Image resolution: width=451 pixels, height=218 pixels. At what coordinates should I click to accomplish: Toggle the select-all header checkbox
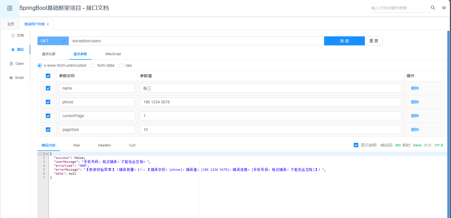tap(48, 76)
